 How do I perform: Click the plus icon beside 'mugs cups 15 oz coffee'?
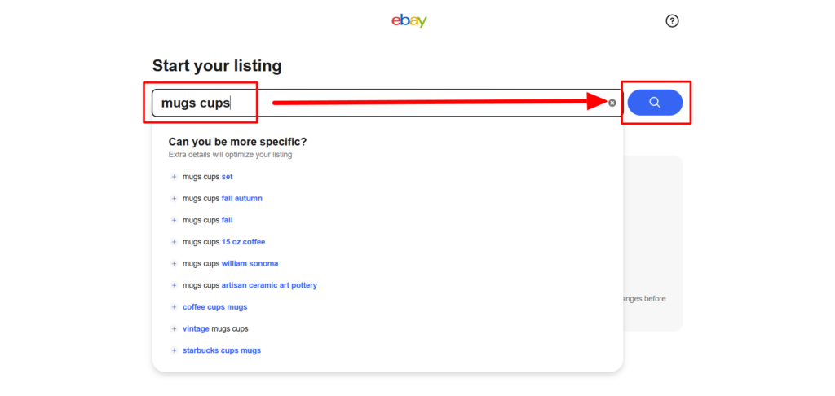174,242
